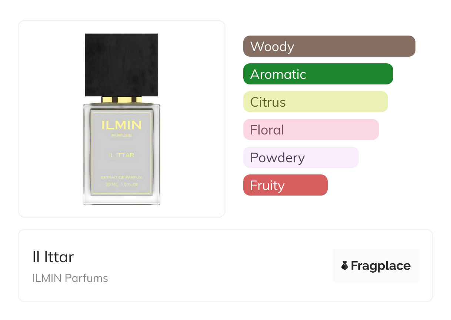This screenshot has height=320, width=451.
Task: Open the Il Ittar fragrance title
Action: pyautogui.click(x=53, y=257)
